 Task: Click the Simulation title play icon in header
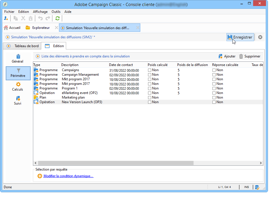[x=8, y=37]
